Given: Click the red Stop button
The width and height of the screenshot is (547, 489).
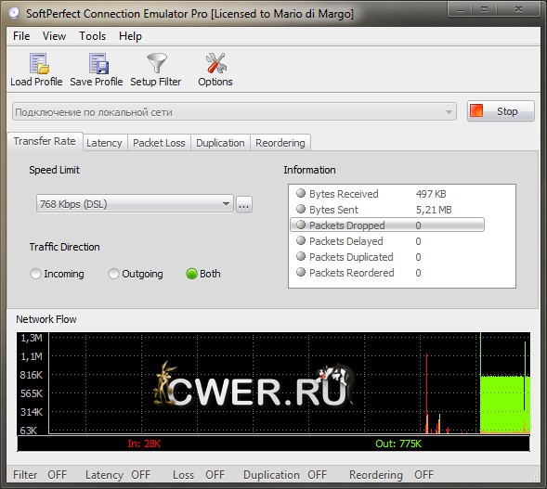Looking at the screenshot, I should (x=501, y=111).
